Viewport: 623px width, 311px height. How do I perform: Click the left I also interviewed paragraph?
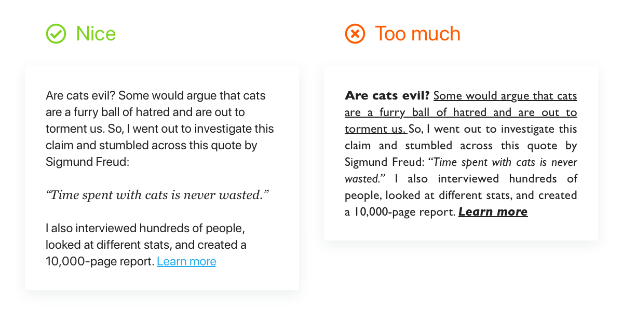(146, 245)
